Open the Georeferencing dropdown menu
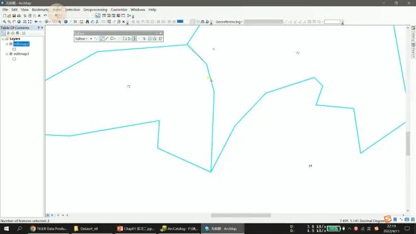This screenshot has width=416, height=234. pos(229,22)
